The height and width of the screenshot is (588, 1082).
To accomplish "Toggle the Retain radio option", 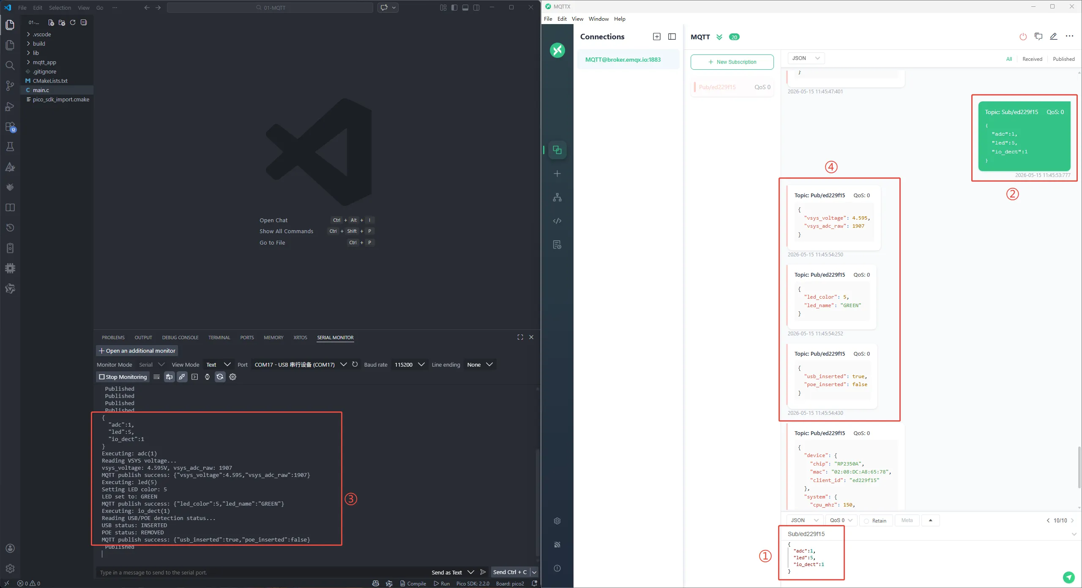I will point(875,520).
